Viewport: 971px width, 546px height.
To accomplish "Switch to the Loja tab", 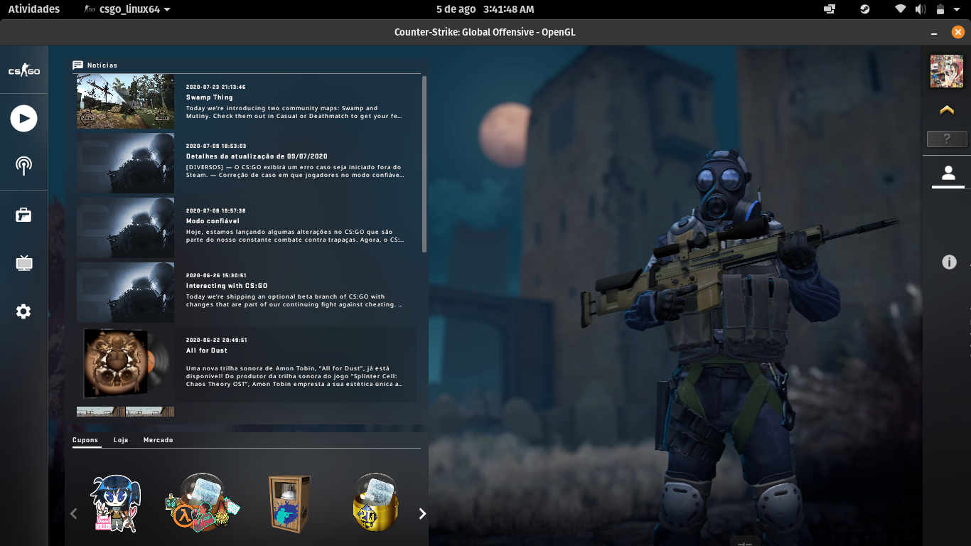I will [x=121, y=440].
